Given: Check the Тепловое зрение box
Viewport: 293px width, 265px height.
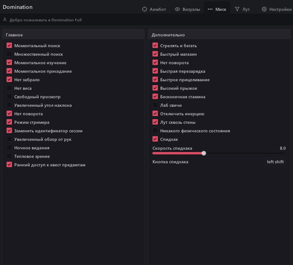Looking at the screenshot, I should (x=9, y=156).
